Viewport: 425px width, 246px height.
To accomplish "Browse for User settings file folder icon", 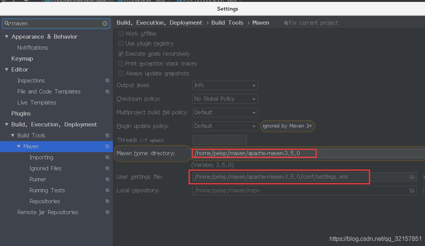I will point(412,177).
